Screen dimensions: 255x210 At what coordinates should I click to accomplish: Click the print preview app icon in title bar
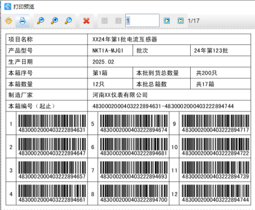click(x=8, y=7)
